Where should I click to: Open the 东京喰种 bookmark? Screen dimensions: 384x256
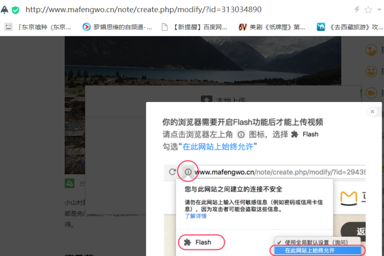tap(38, 27)
